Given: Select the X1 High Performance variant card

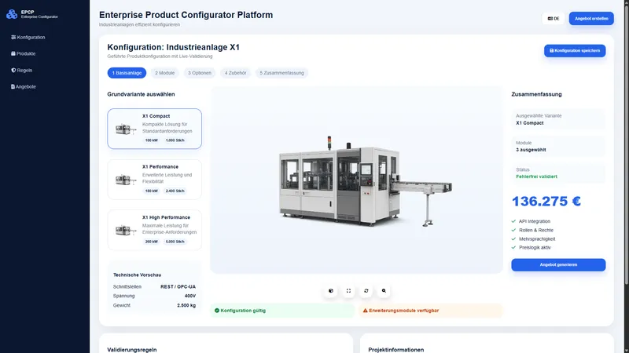Looking at the screenshot, I should [x=154, y=230].
